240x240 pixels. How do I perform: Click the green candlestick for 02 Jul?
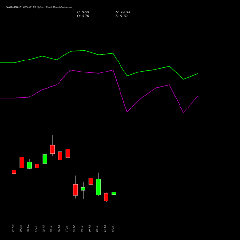(x=45, y=159)
